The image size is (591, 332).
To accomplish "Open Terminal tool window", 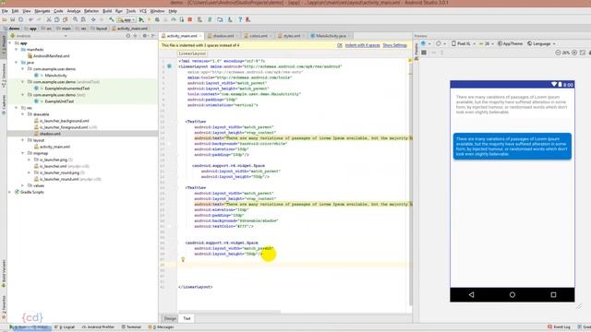I will point(131,327).
